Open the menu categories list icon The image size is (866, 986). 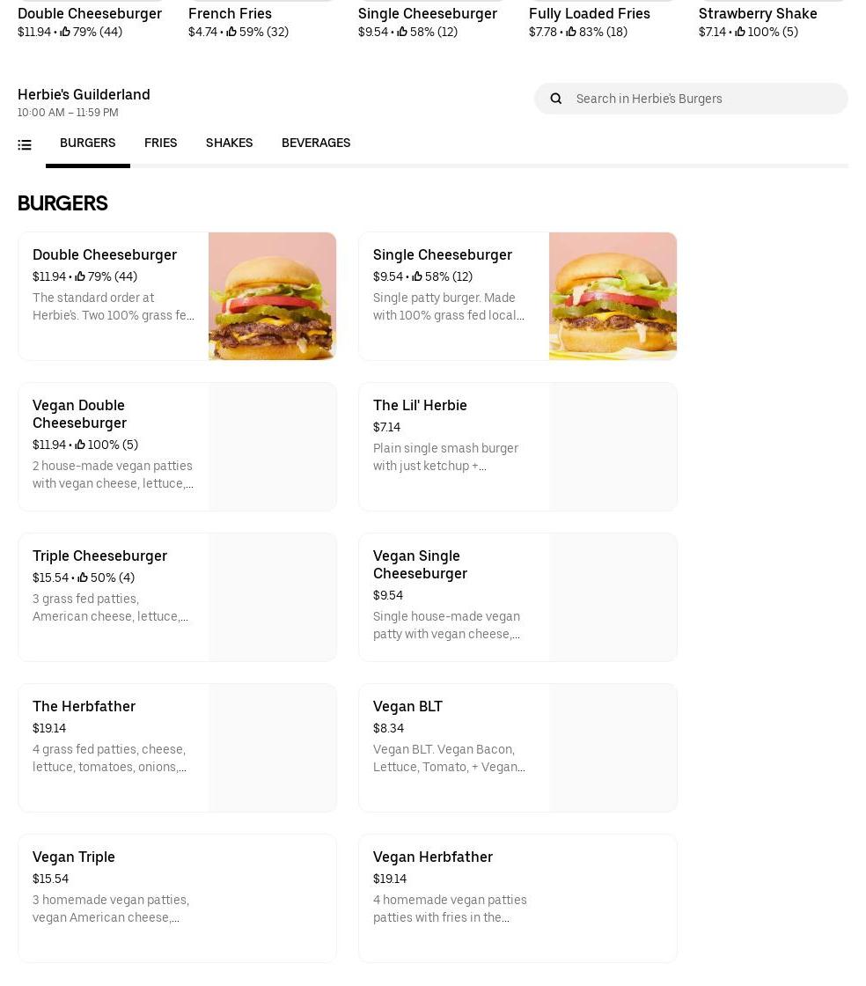pyautogui.click(x=25, y=145)
